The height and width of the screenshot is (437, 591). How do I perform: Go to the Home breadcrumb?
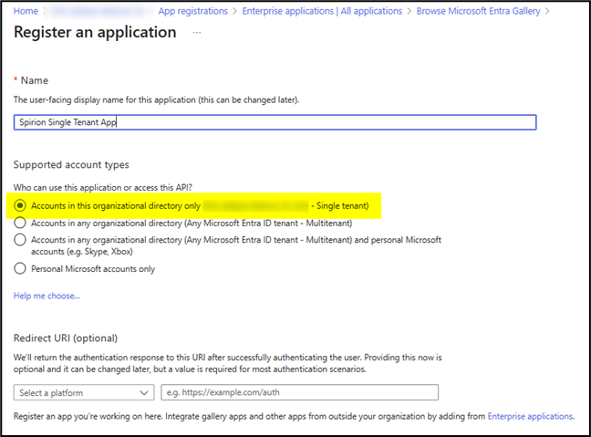click(26, 11)
